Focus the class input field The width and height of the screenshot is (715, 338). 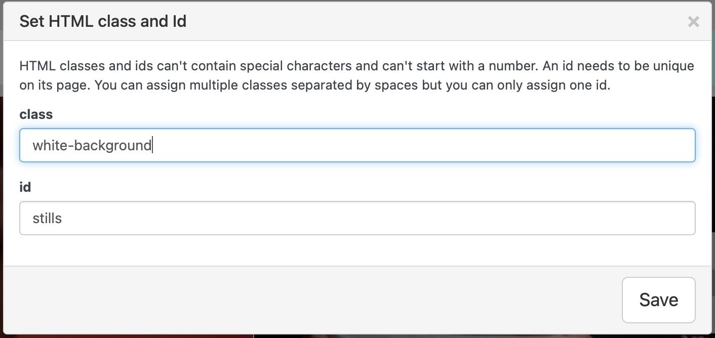tap(357, 146)
